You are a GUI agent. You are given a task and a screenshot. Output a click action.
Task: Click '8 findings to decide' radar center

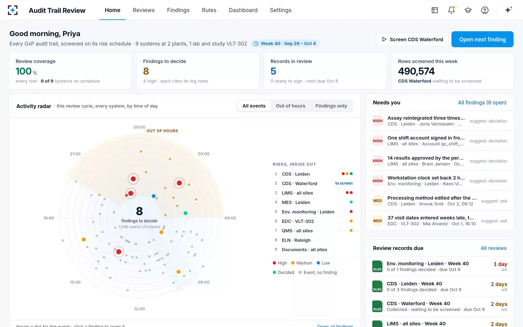pyautogui.click(x=139, y=217)
